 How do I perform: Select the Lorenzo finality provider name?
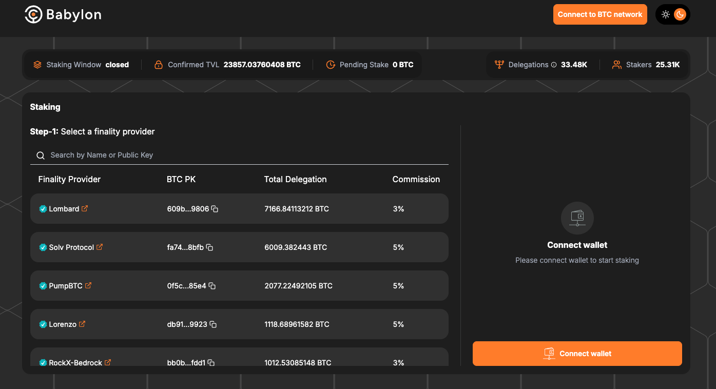[x=63, y=324]
